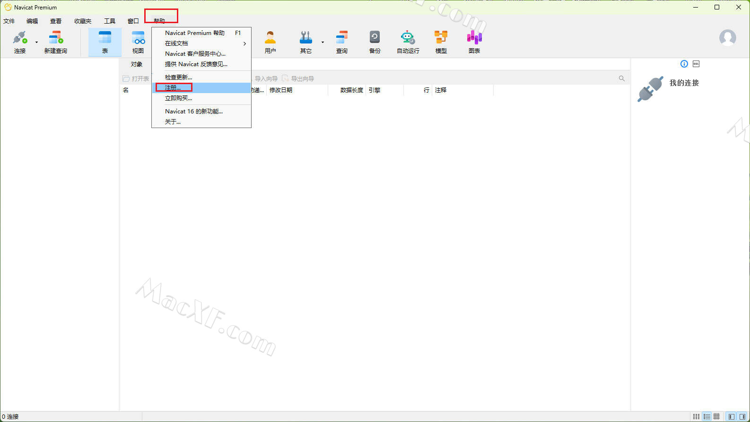750x422 pixels.
Task: Show the blue information pane icon
Action: coord(684,64)
